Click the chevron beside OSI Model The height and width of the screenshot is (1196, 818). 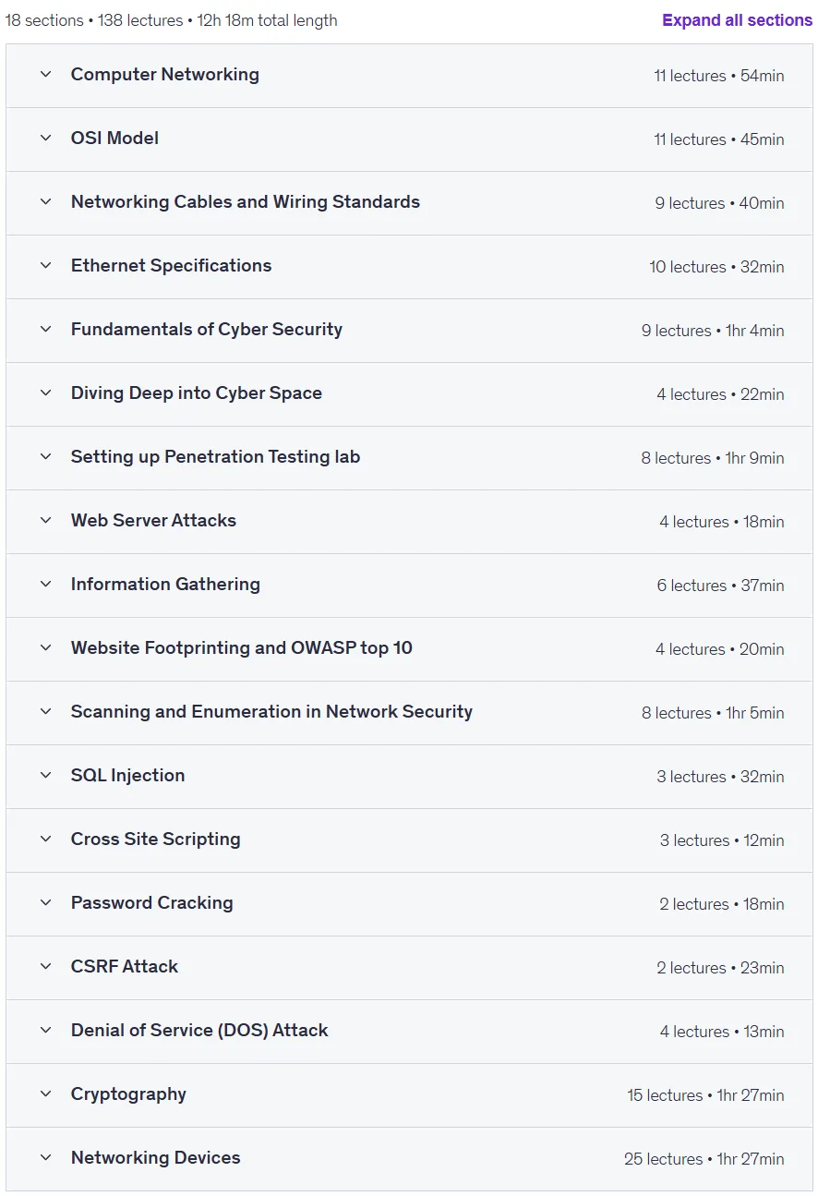click(45, 139)
